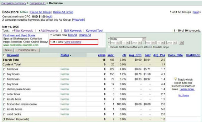Click the Cost/Conv. column header
The height and width of the screenshot is (122, 202).
[x=193, y=55]
